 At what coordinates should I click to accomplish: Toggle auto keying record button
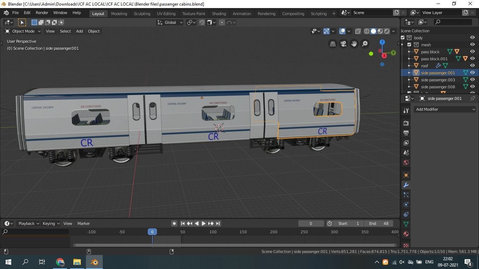174,223
